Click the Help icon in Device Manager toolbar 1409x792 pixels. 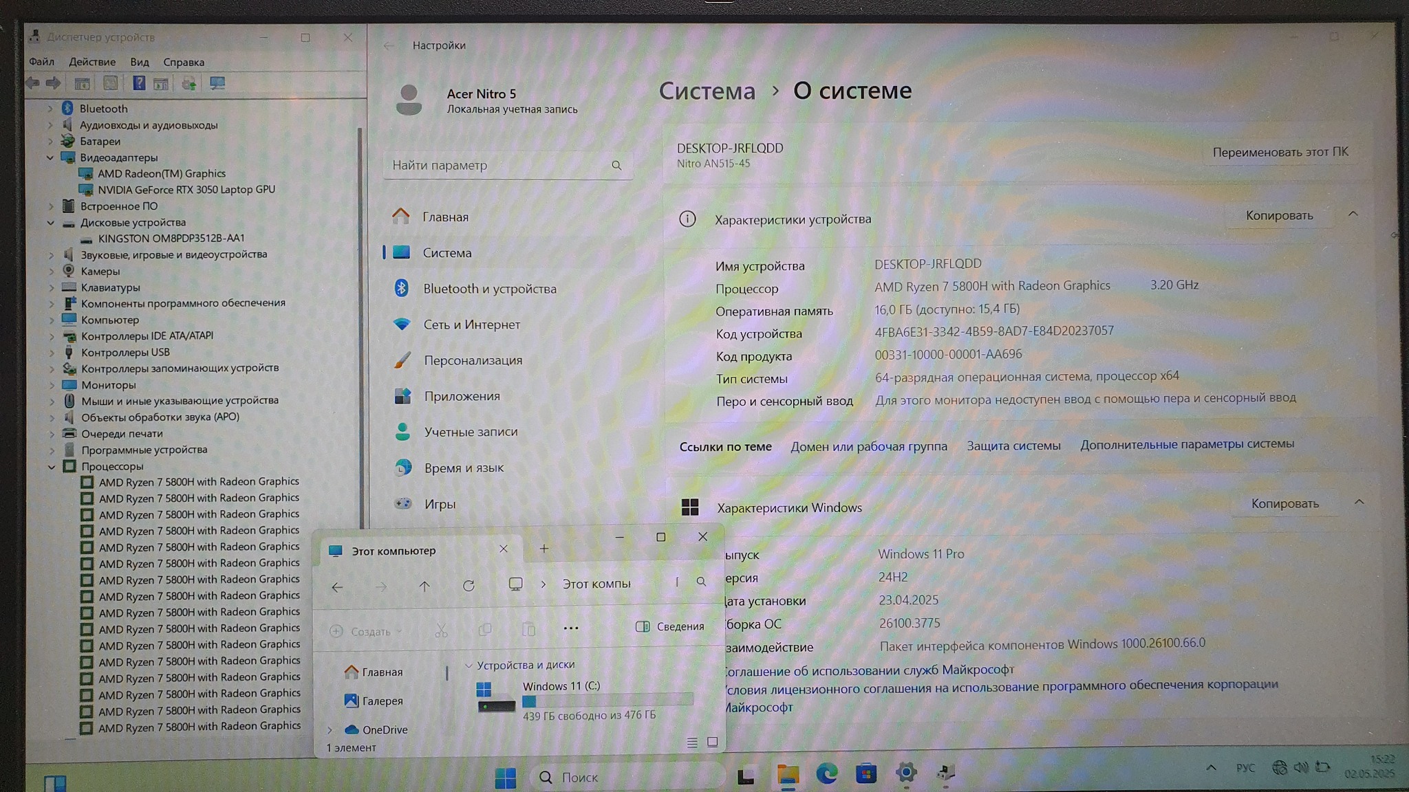[139, 83]
